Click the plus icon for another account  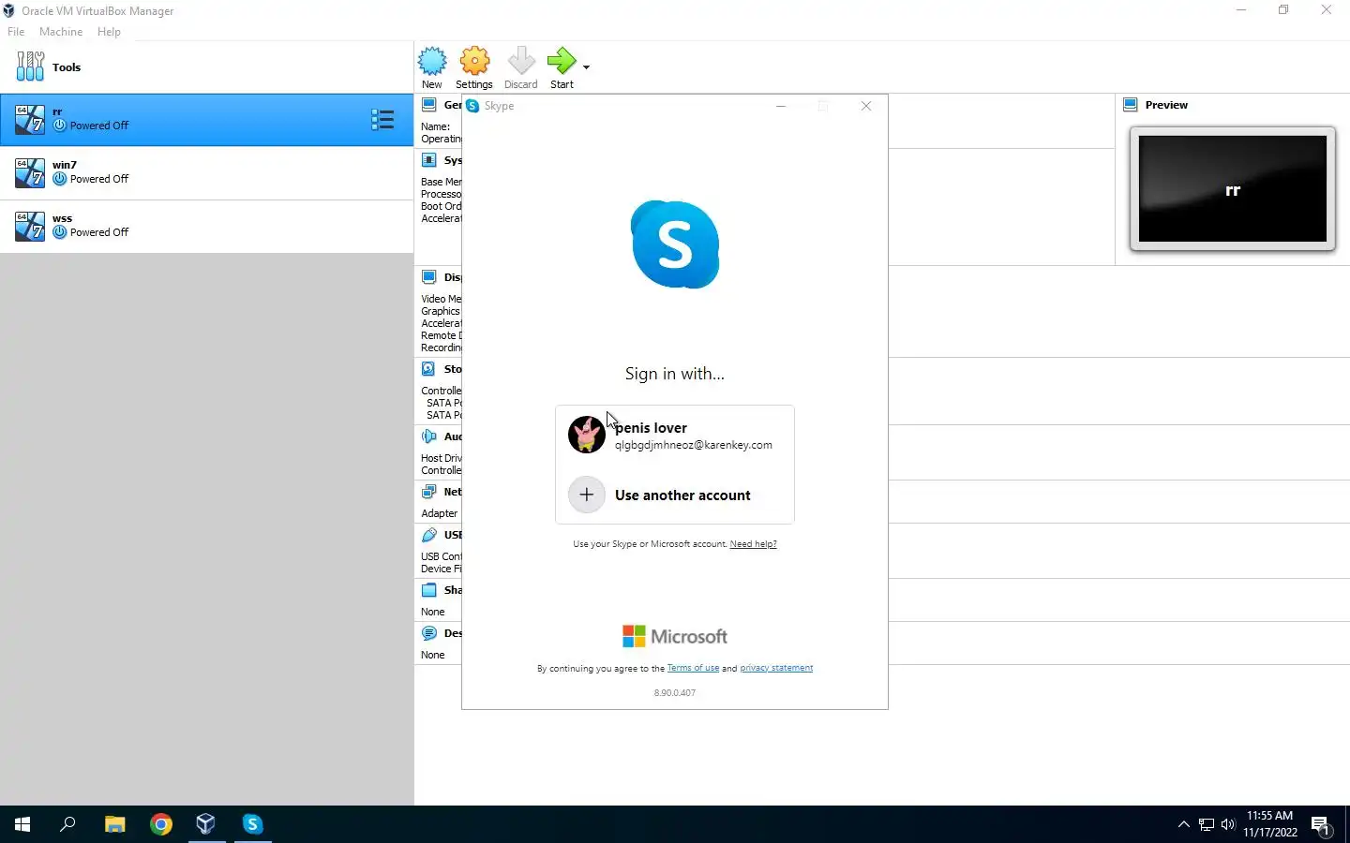(587, 495)
